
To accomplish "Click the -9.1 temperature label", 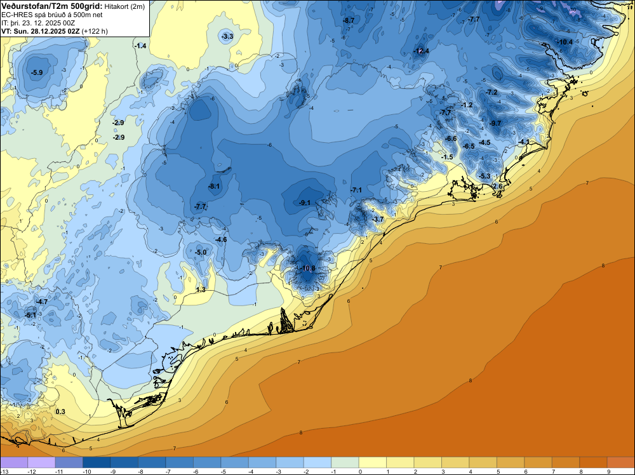I will pos(305,203).
